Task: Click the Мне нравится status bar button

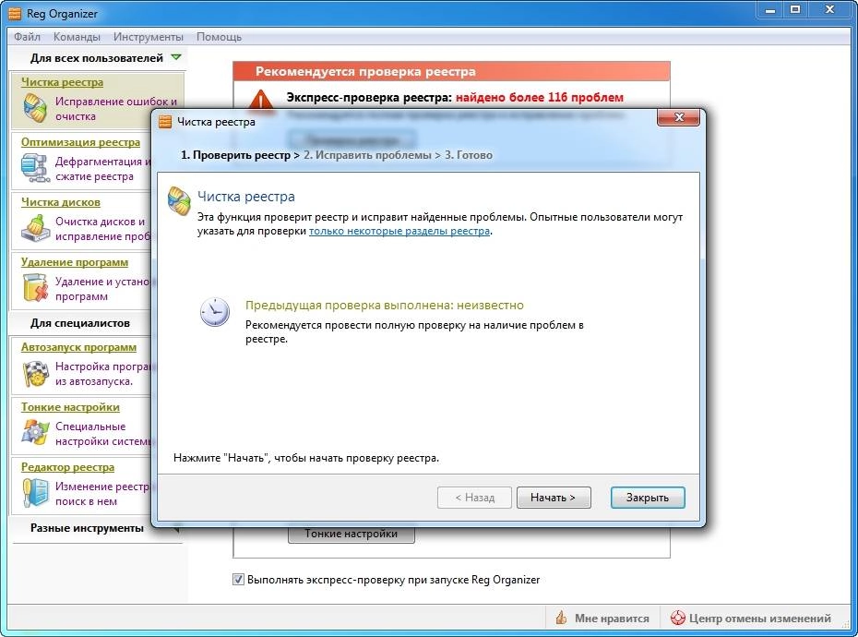Action: (602, 618)
